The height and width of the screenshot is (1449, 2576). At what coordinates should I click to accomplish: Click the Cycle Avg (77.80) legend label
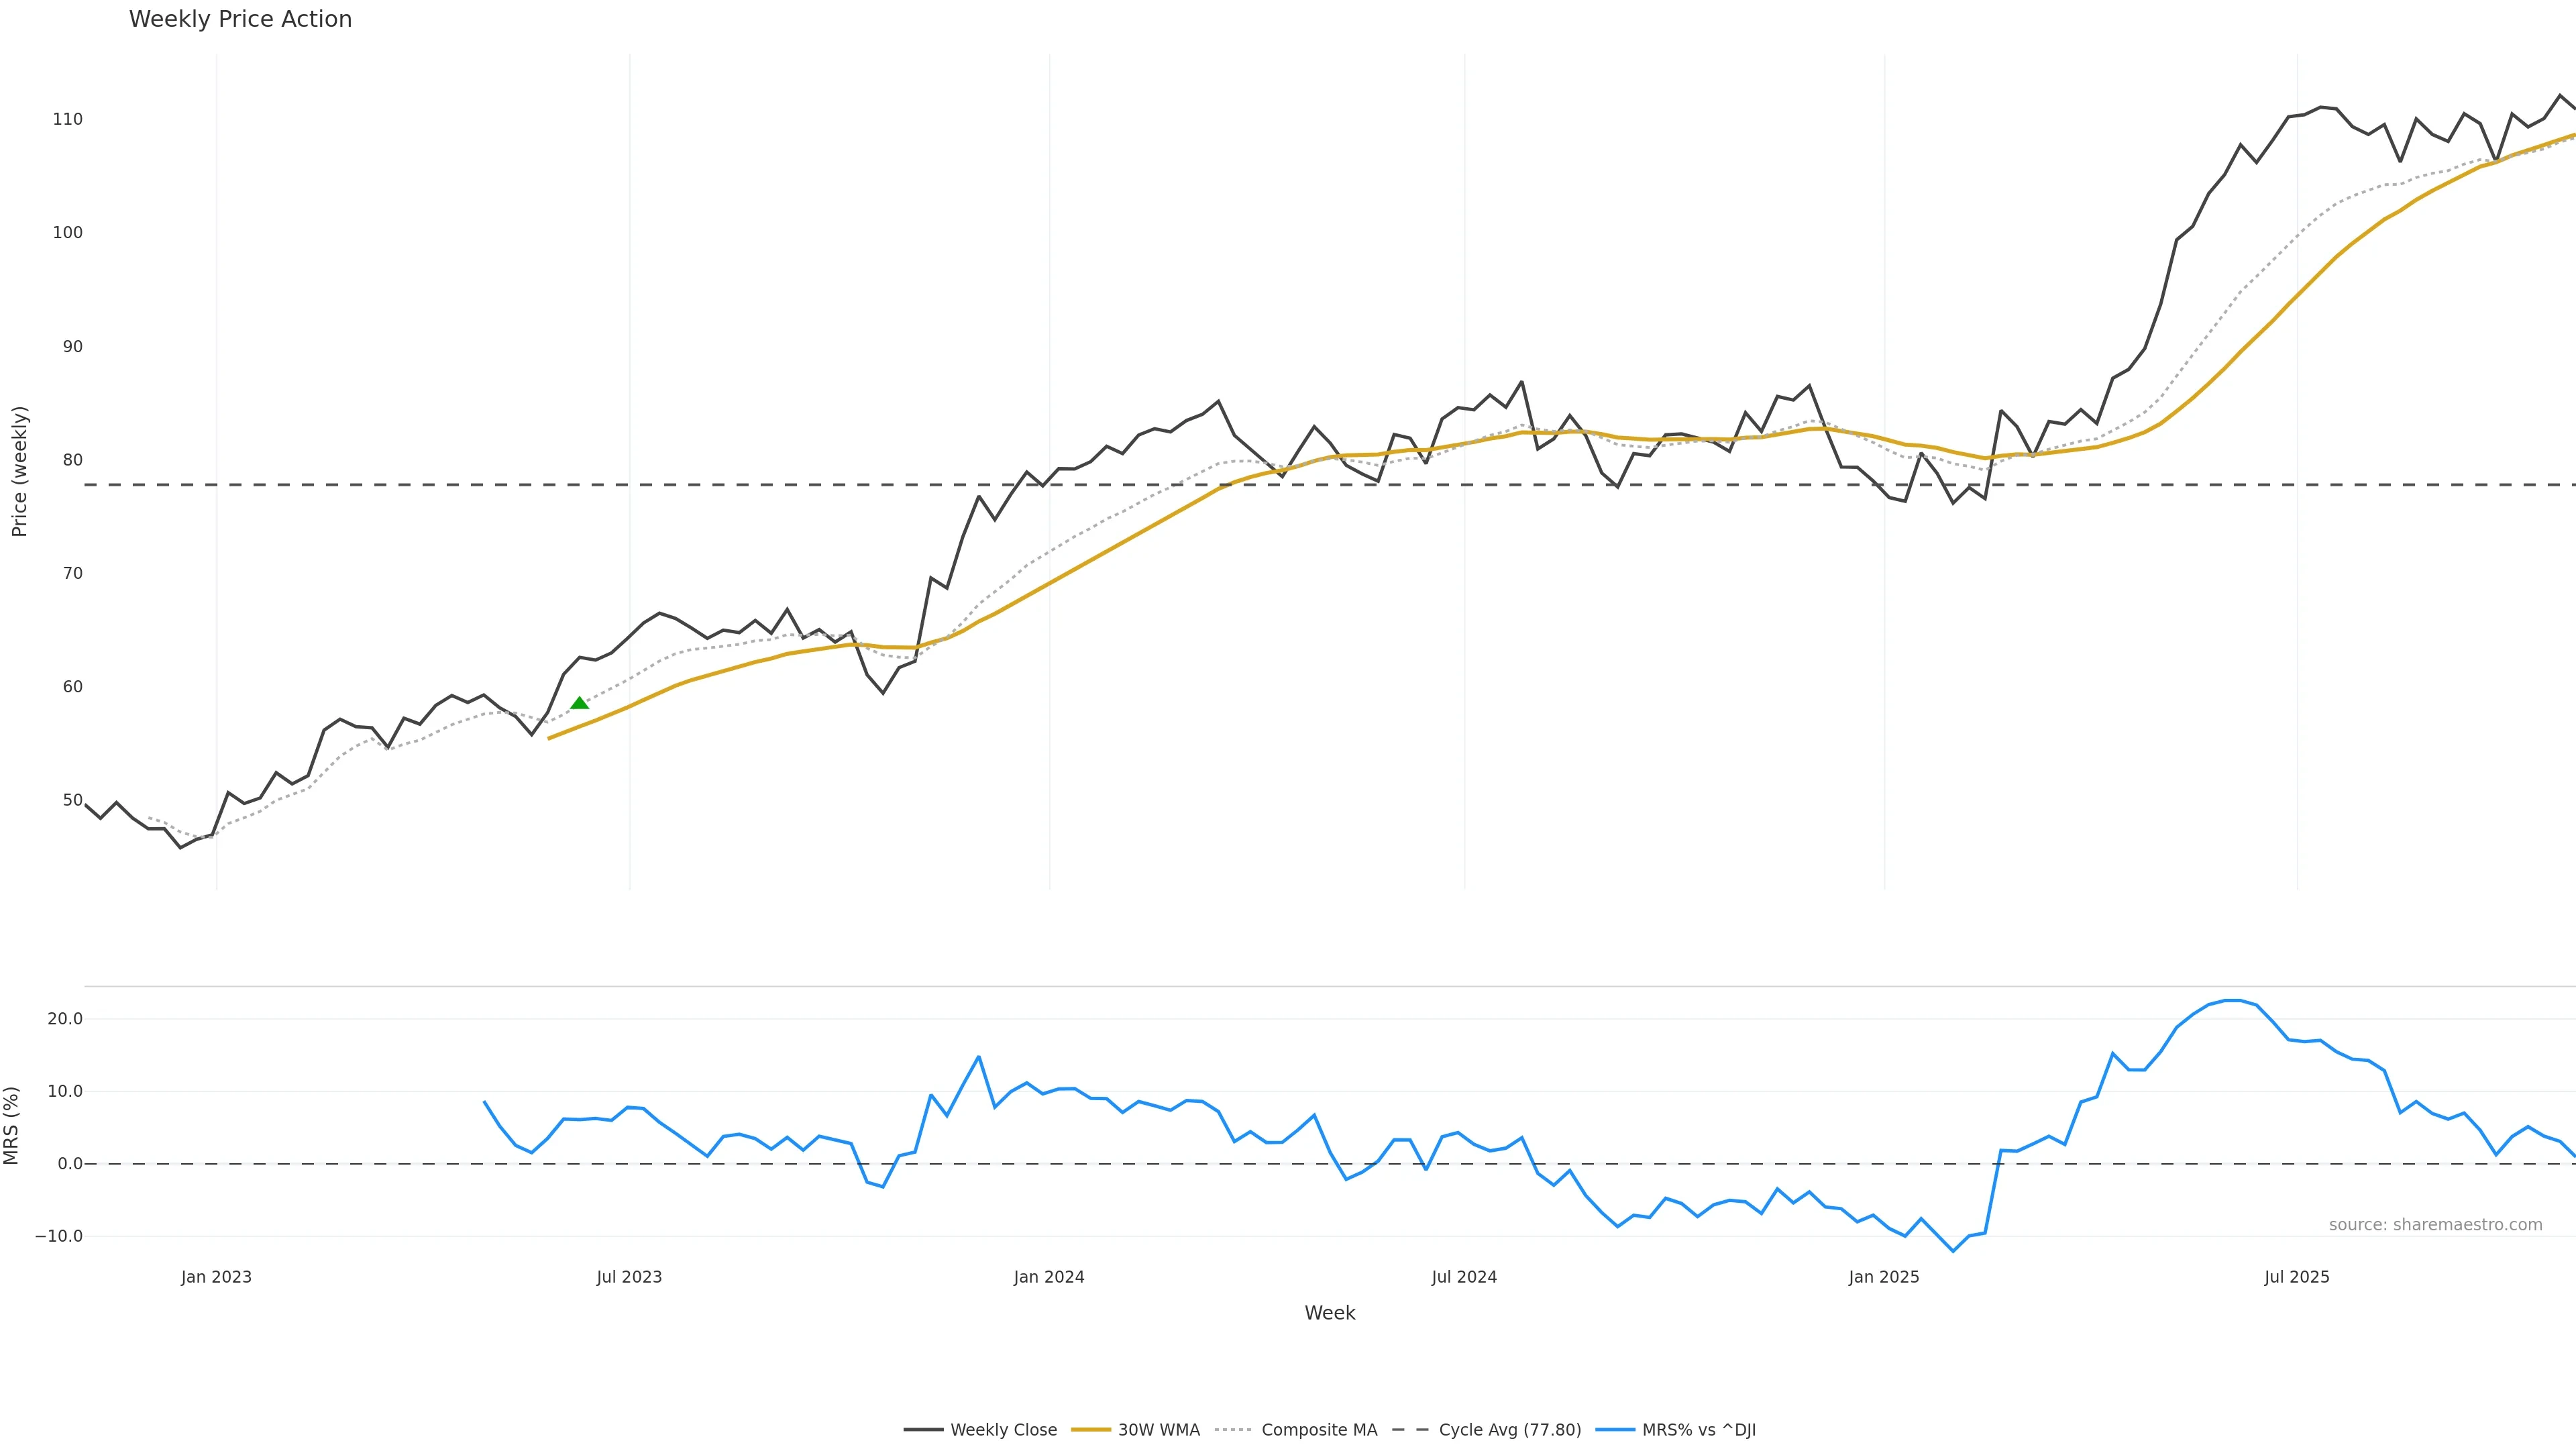point(1509,1430)
